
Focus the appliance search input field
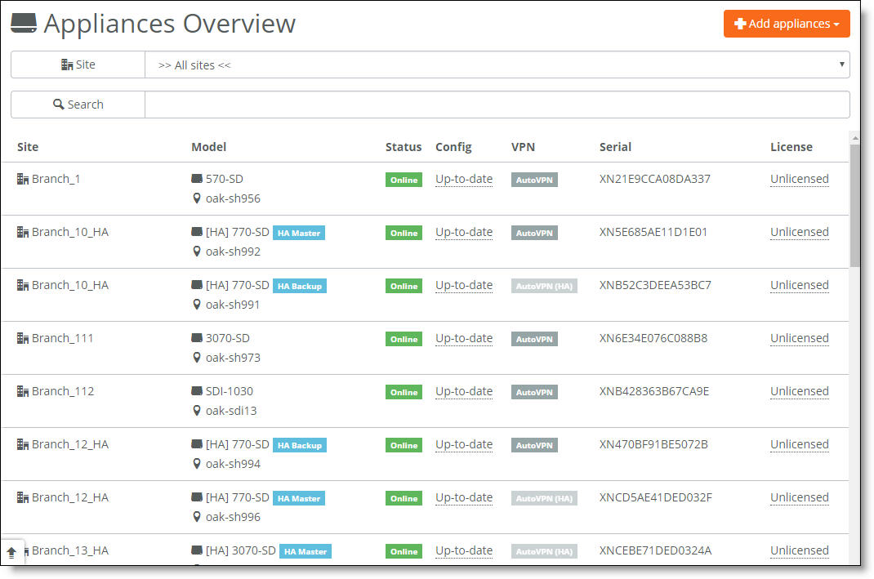pyautogui.click(x=497, y=105)
